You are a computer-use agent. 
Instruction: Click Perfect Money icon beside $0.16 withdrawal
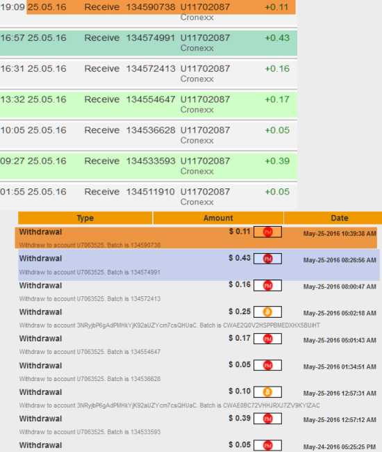(267, 285)
